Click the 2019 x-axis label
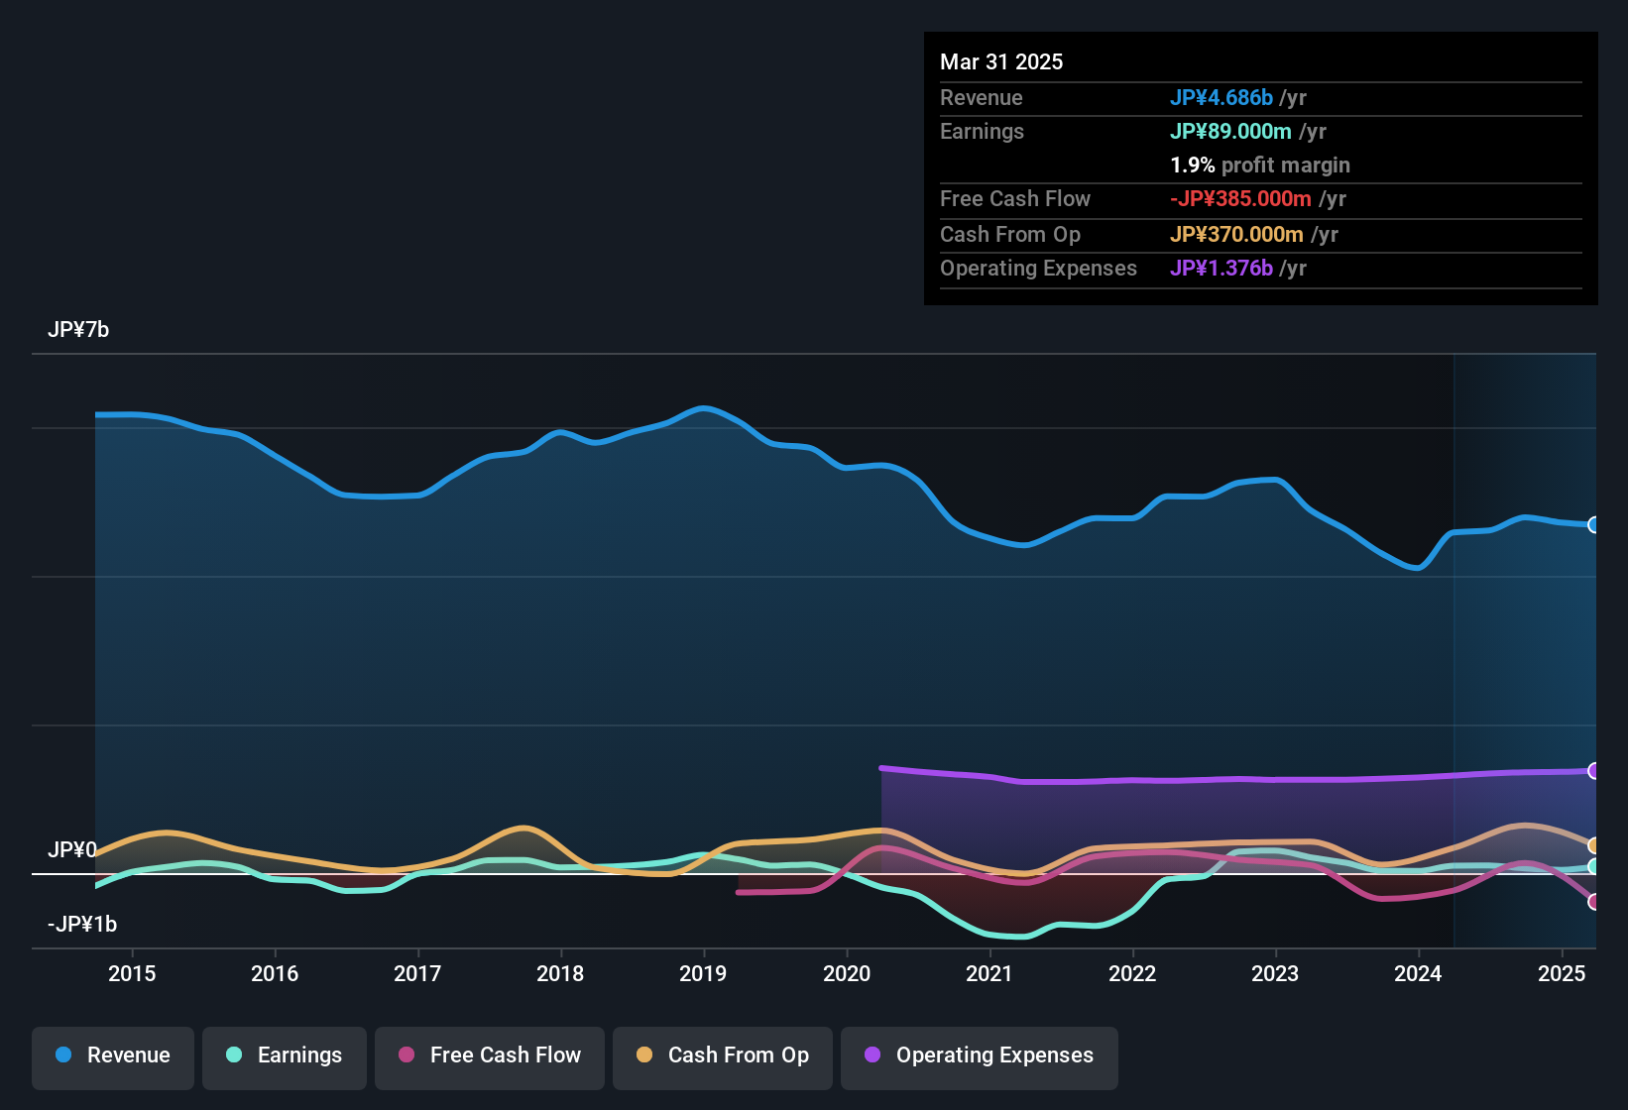 click(703, 973)
